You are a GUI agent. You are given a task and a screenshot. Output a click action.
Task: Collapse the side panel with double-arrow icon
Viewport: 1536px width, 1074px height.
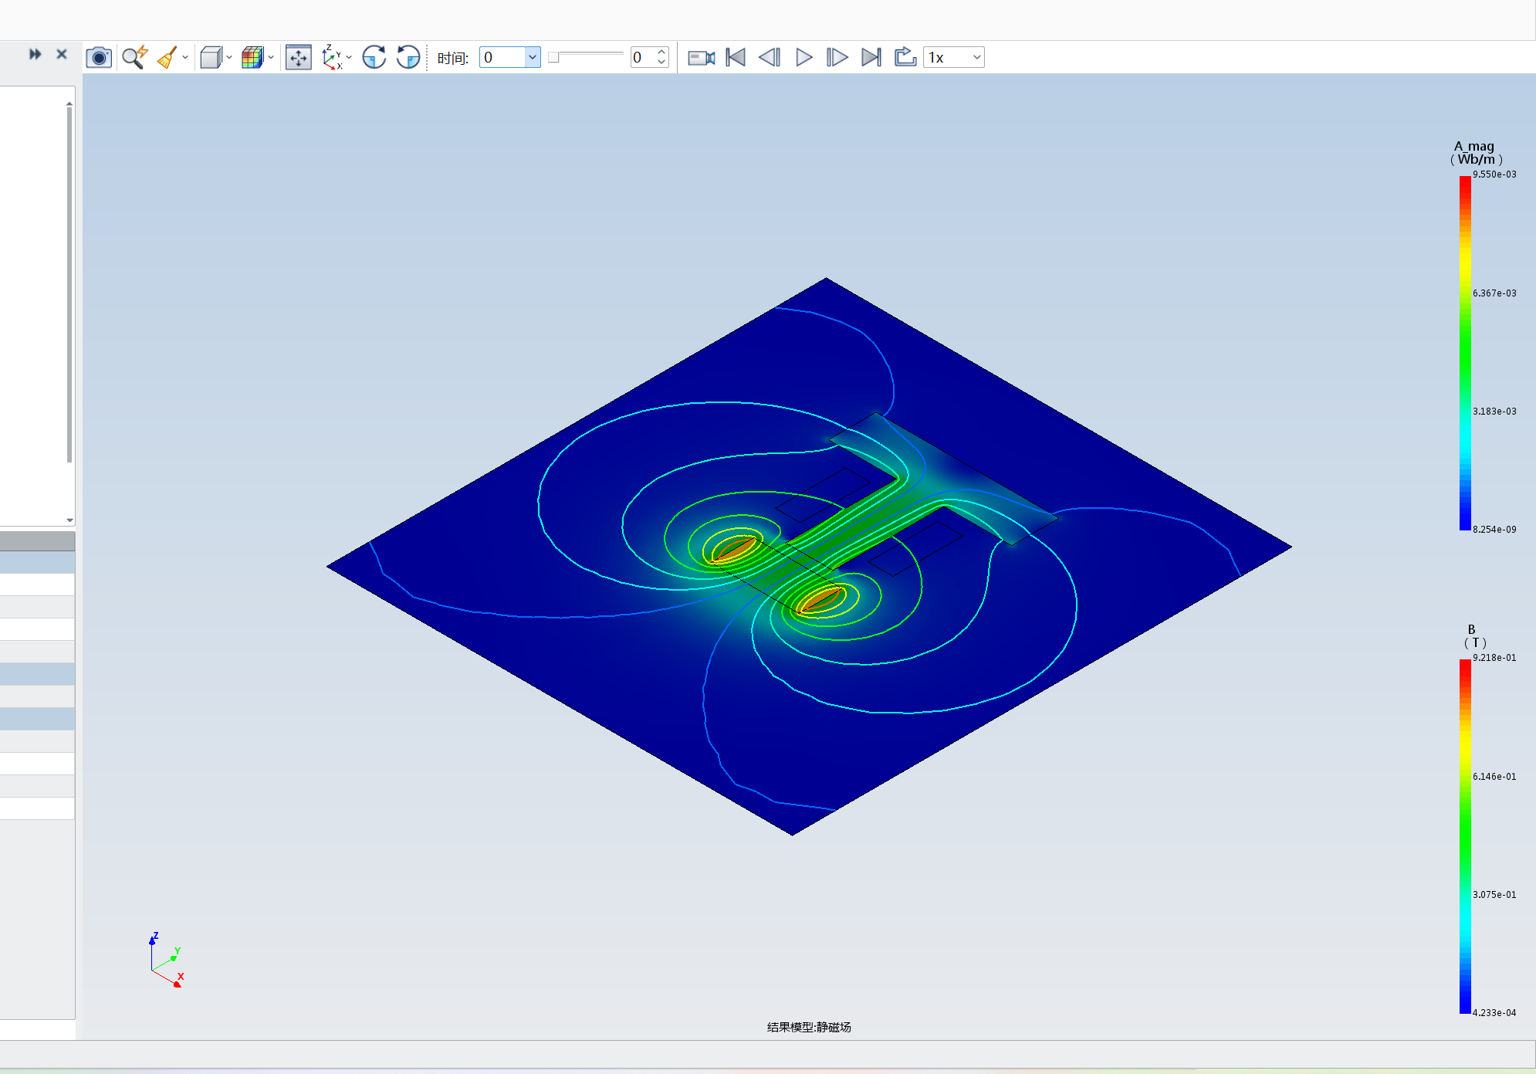[35, 54]
